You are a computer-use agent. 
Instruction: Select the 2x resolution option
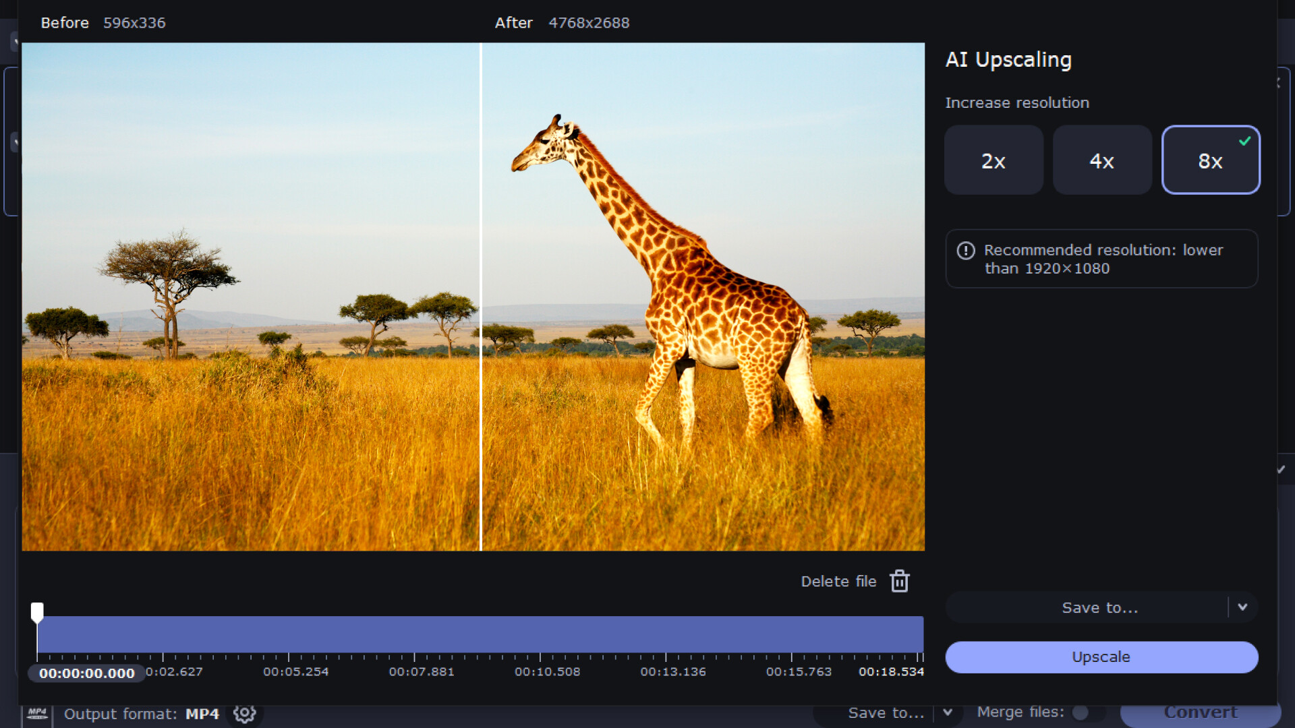point(993,160)
